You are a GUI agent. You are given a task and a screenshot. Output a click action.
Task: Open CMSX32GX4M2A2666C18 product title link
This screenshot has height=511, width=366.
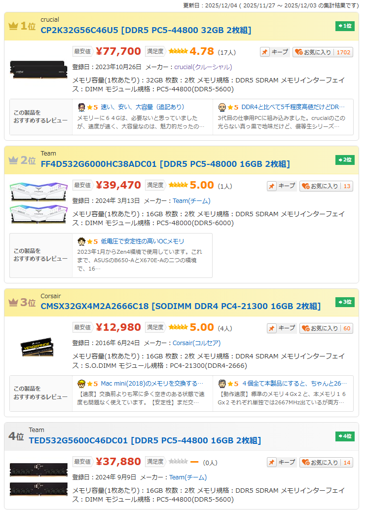181,306
